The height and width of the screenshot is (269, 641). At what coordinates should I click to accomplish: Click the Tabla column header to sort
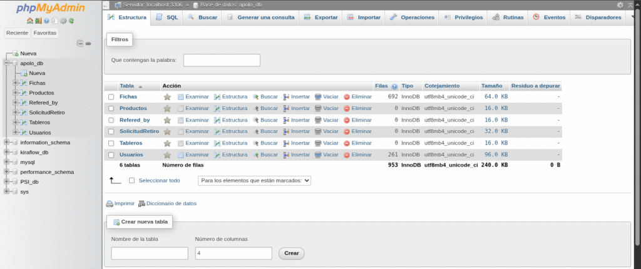(126, 86)
